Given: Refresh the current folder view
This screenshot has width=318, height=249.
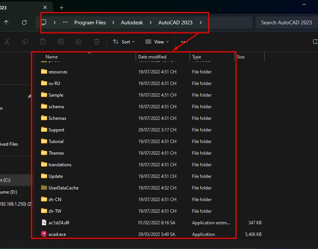Looking at the screenshot, I should (24, 22).
